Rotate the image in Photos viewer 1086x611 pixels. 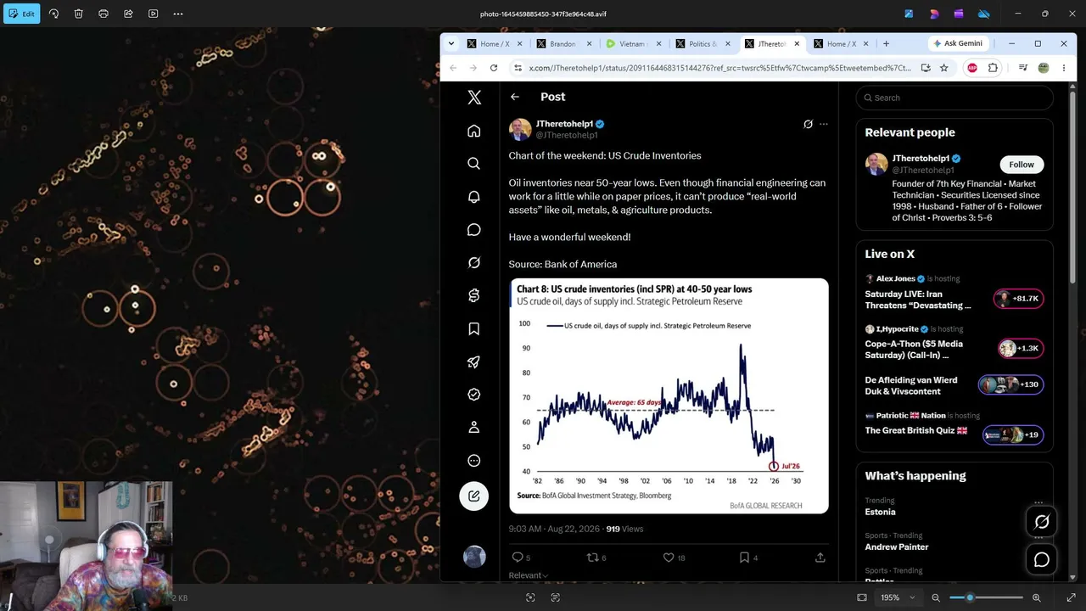(x=53, y=14)
